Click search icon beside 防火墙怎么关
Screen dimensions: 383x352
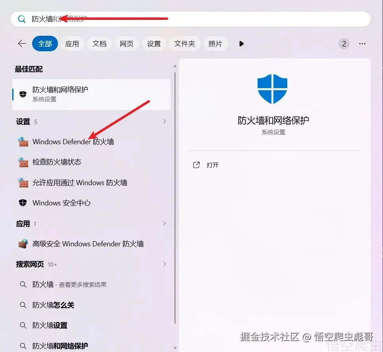coord(23,305)
